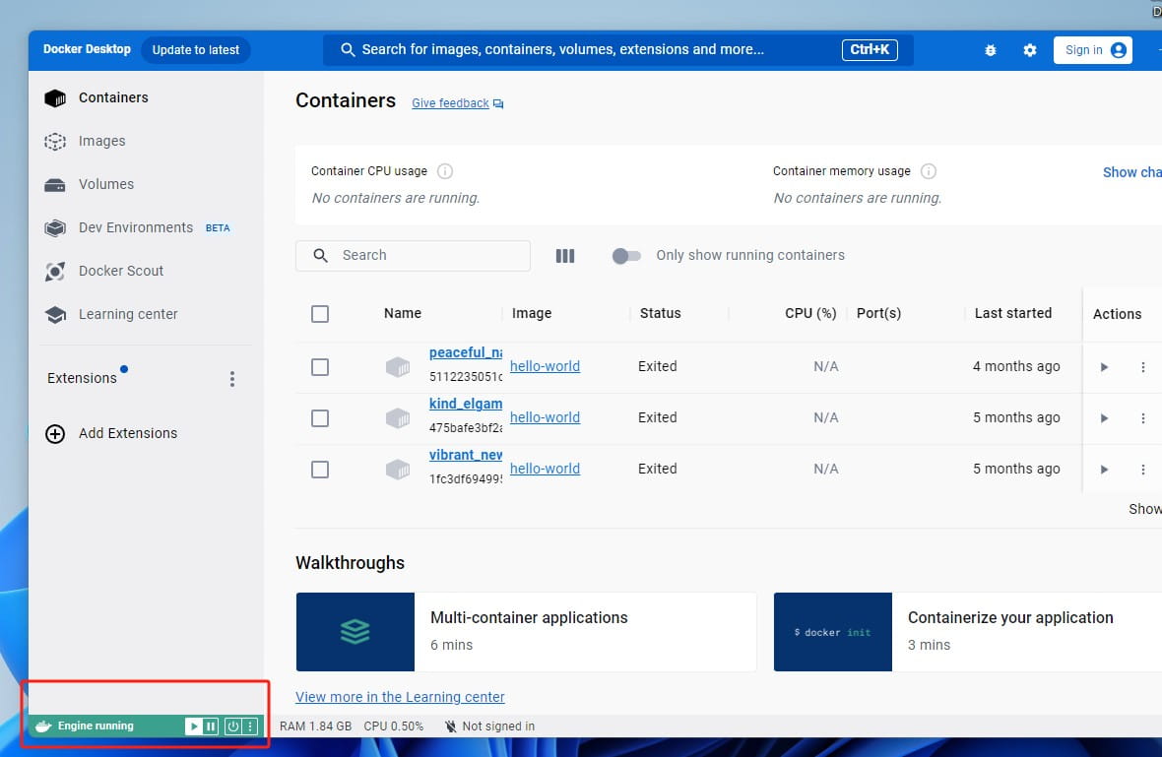Click the containers Search input field
This screenshot has width=1162, height=757.
click(x=423, y=256)
